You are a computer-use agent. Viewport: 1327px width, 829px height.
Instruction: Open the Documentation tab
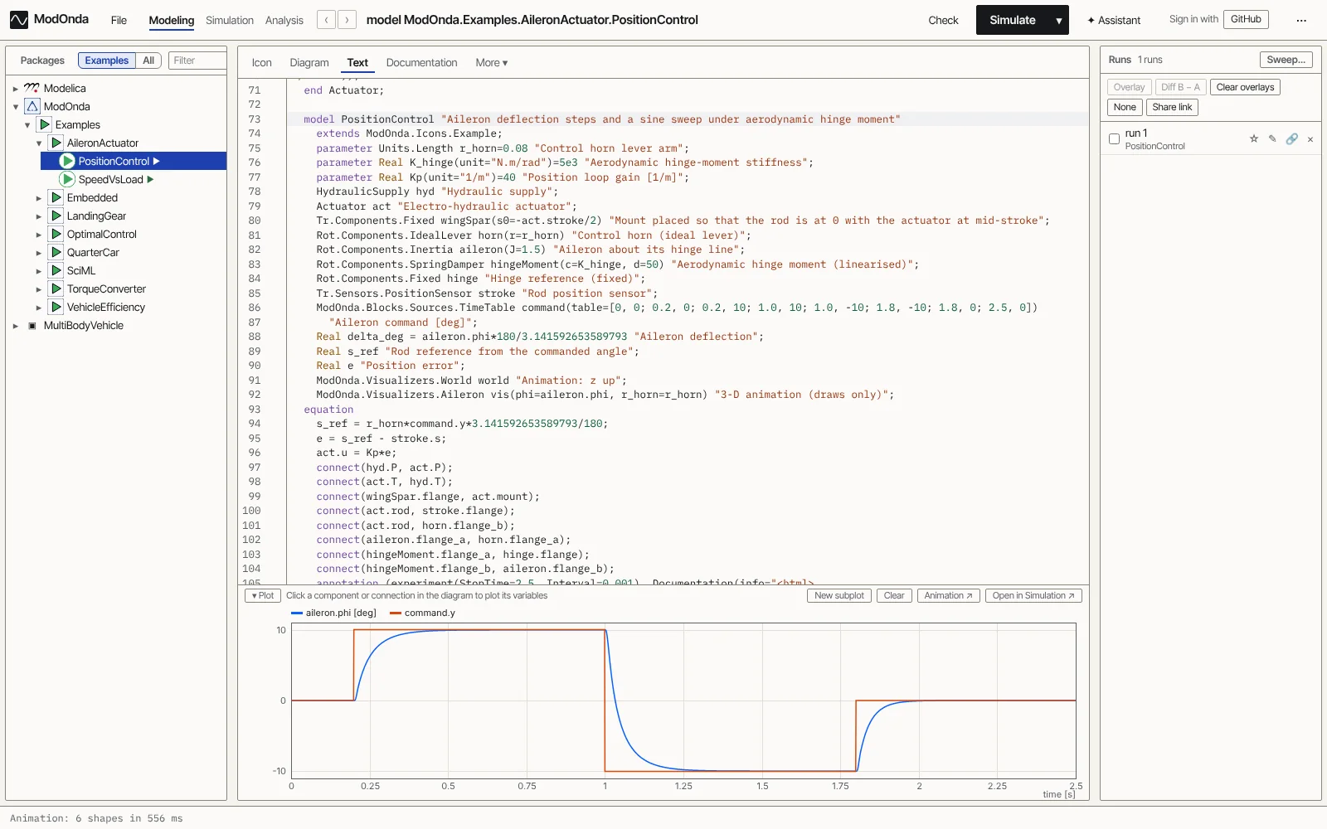pos(421,63)
